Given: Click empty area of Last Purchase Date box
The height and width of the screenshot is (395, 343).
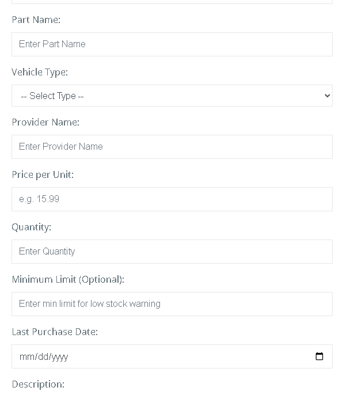Looking at the screenshot, I should 192,356.
